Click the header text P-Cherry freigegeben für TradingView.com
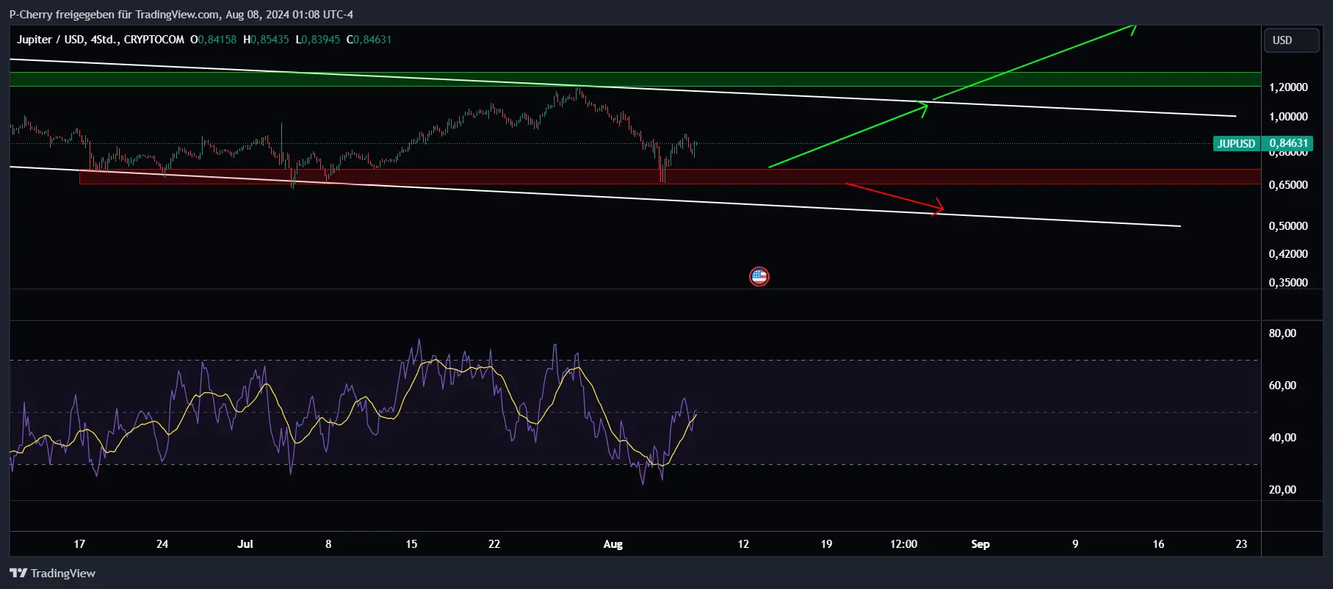Screen dimensions: 1333x589 click(x=114, y=15)
